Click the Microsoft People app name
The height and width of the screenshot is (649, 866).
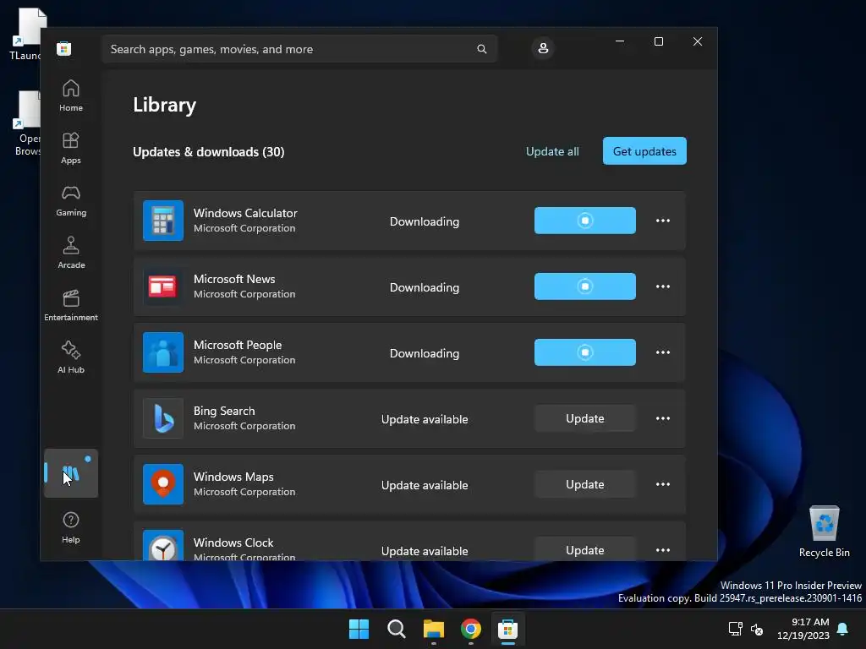(x=238, y=345)
